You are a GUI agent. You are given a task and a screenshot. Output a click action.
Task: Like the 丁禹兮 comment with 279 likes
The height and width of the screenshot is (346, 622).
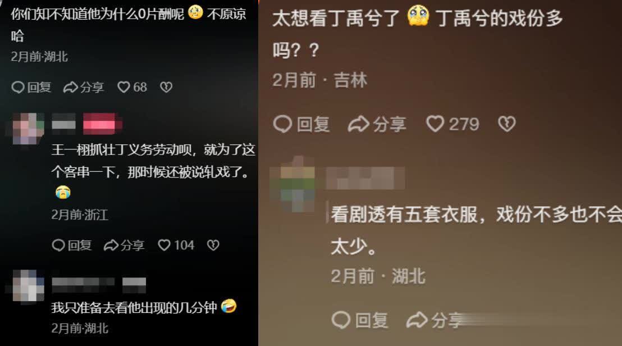[x=452, y=124]
